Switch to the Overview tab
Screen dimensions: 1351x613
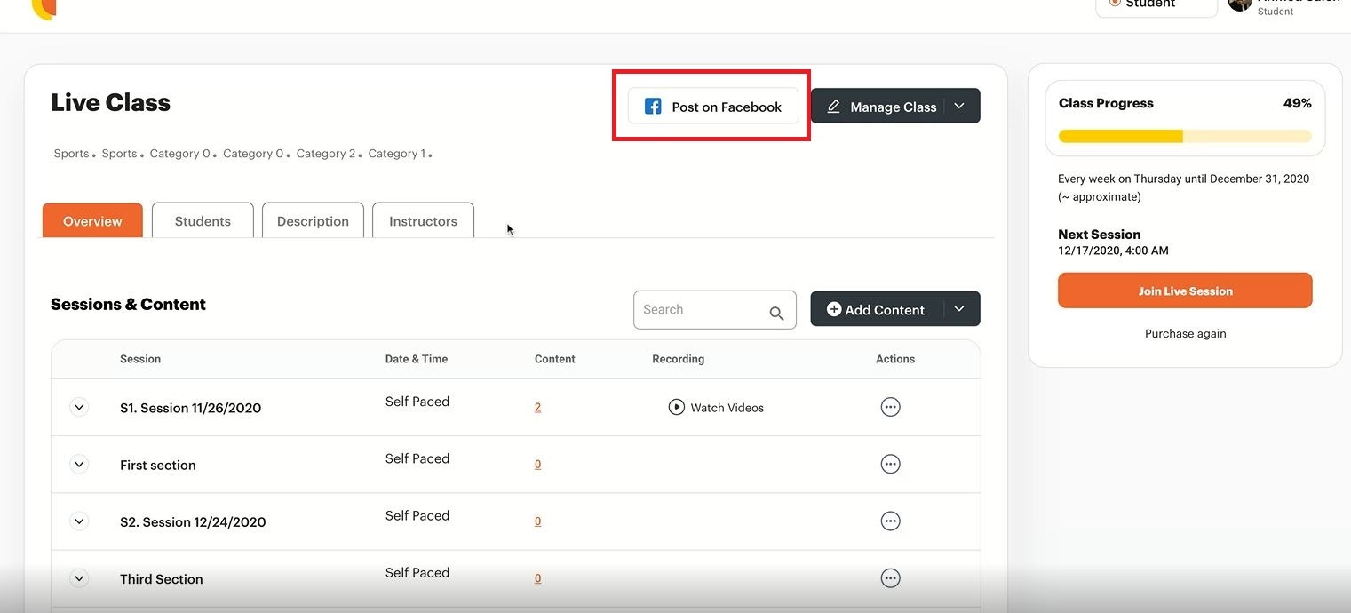pyautogui.click(x=92, y=221)
